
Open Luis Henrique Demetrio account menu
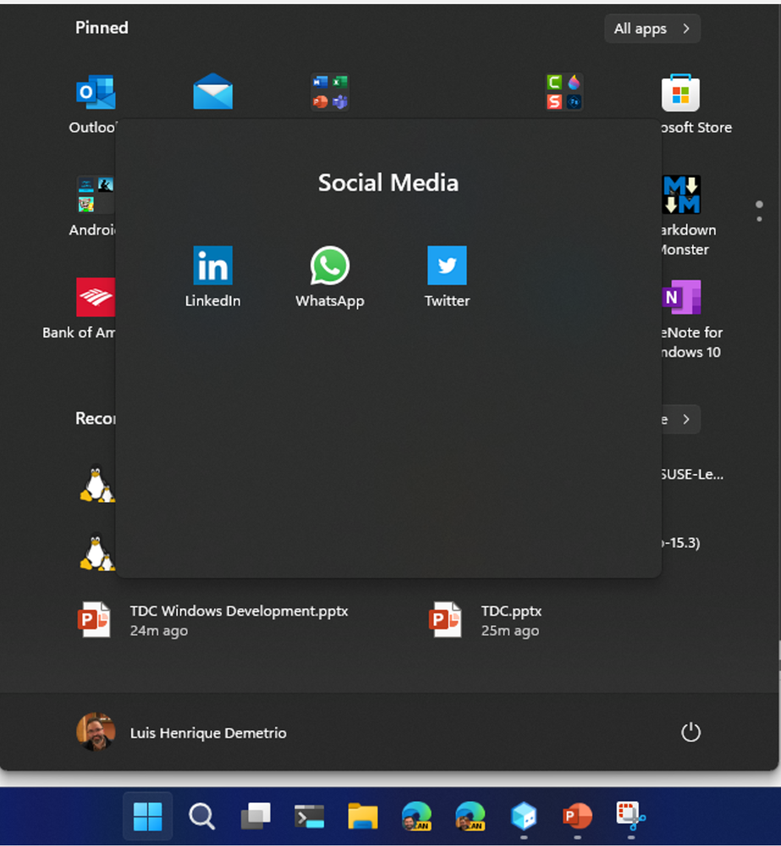coord(182,733)
